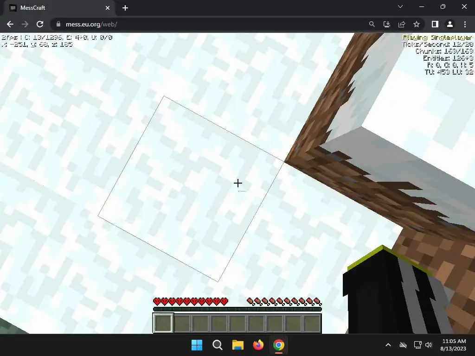Go back to the previous page

pyautogui.click(x=10, y=24)
